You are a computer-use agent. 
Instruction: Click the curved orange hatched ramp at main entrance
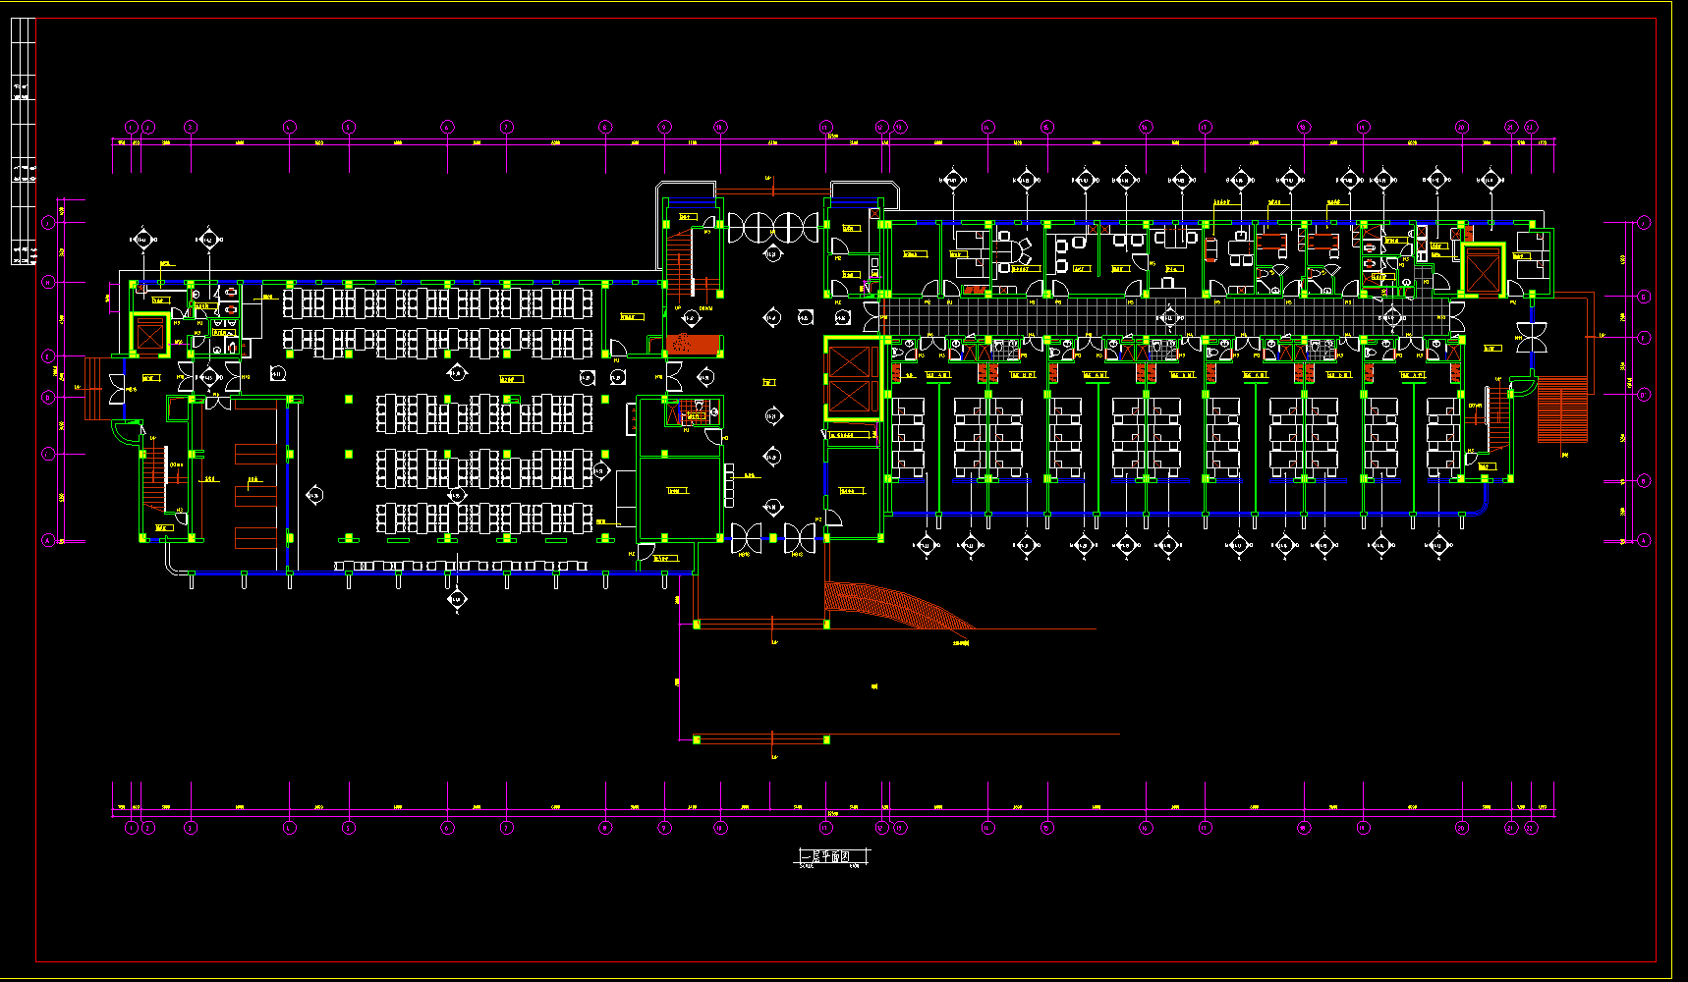pos(894,605)
